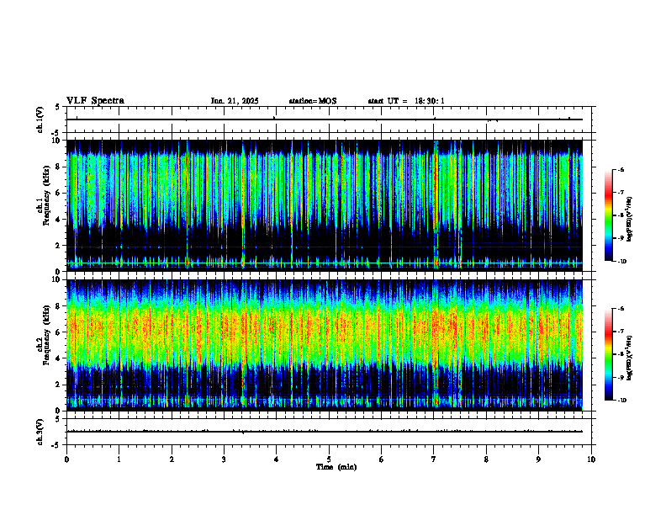Click time axis tick label "9"
The height and width of the screenshot is (515, 666).
pyautogui.click(x=538, y=459)
